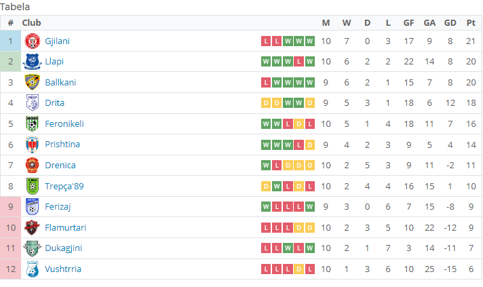Click the Dukagjini club logo
Viewport: 483px width, 287px height.
32,248
